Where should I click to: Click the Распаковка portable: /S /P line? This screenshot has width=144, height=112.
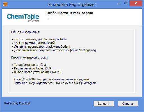[32, 68]
